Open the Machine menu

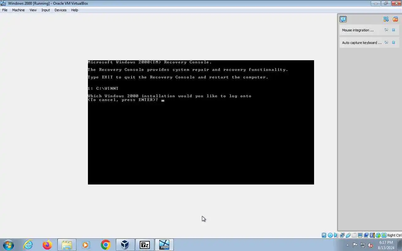click(x=18, y=10)
